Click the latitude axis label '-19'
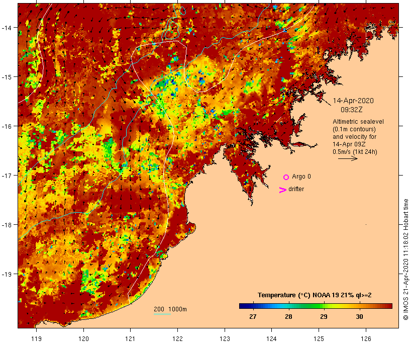Image resolution: width=412 pixels, height=342 pixels. (6, 274)
